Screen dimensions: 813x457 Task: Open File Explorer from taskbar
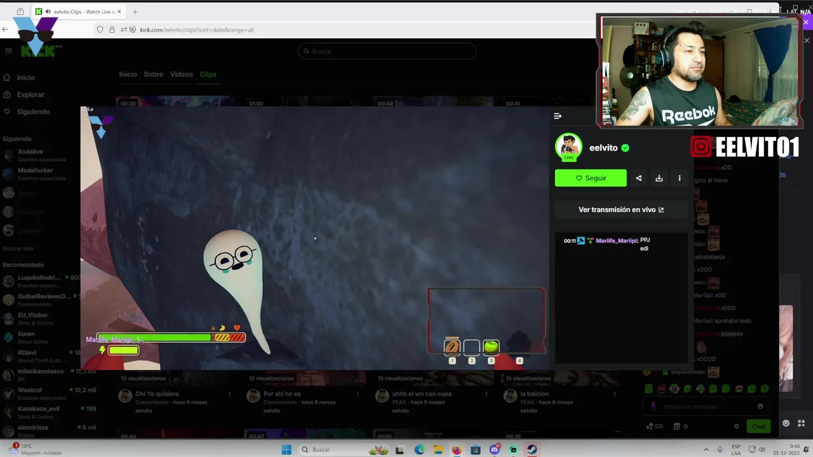438,449
